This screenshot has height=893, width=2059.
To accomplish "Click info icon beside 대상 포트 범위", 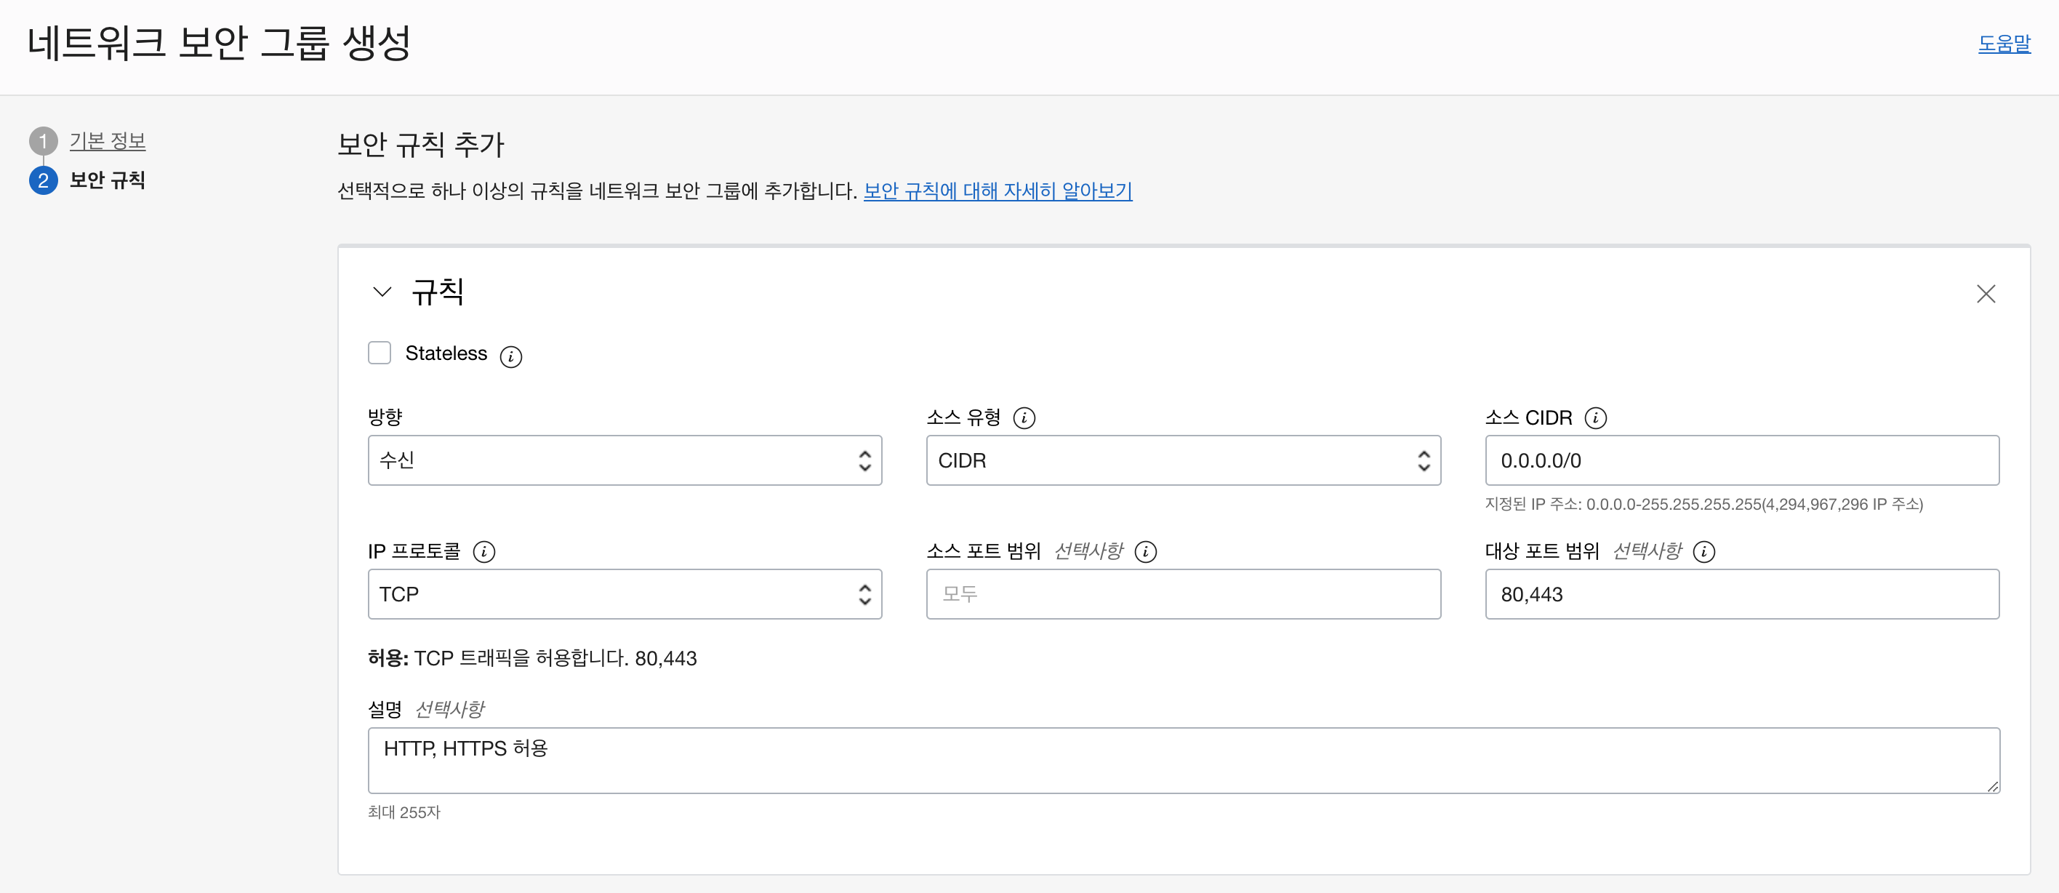I will 1704,552.
